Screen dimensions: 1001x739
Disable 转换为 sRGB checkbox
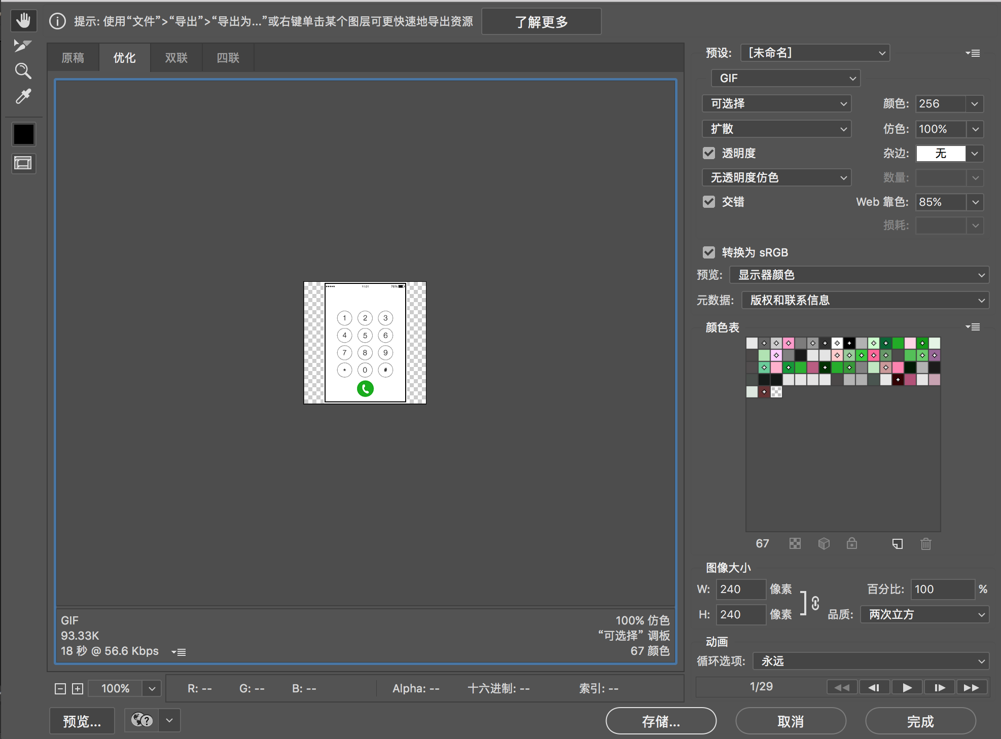pos(709,252)
